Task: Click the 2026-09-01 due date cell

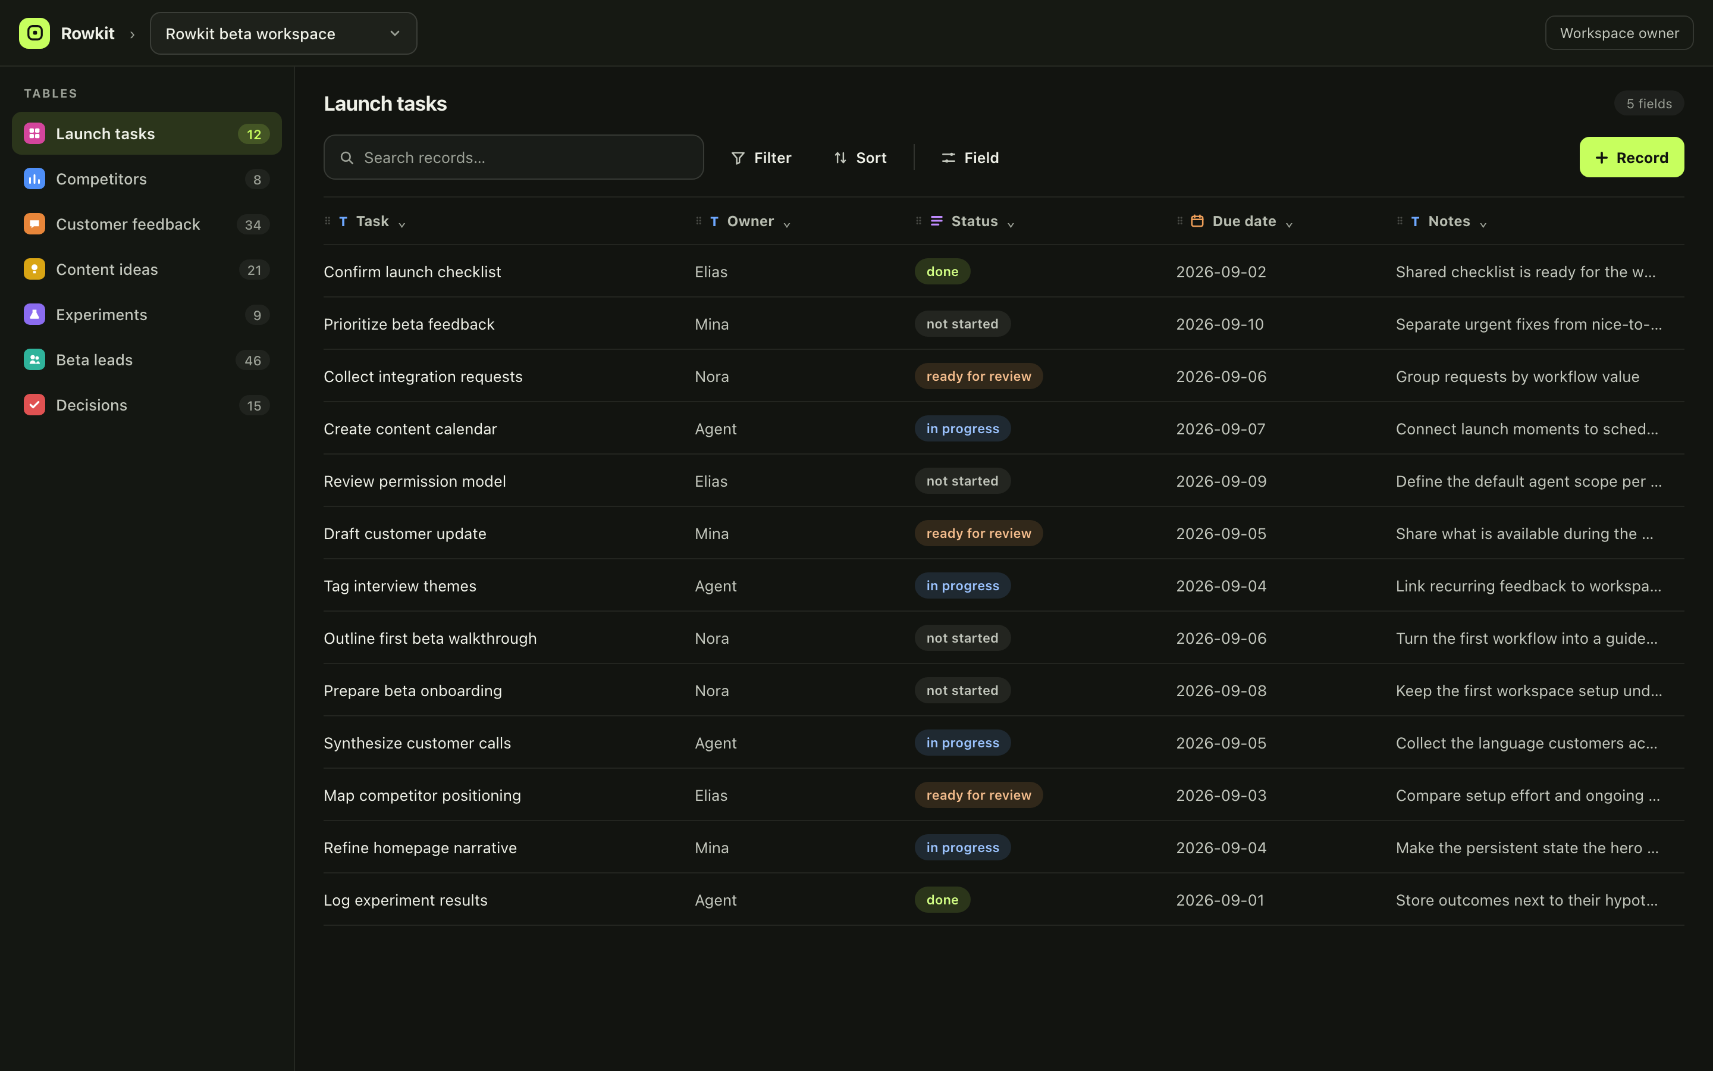Action: point(1220,900)
